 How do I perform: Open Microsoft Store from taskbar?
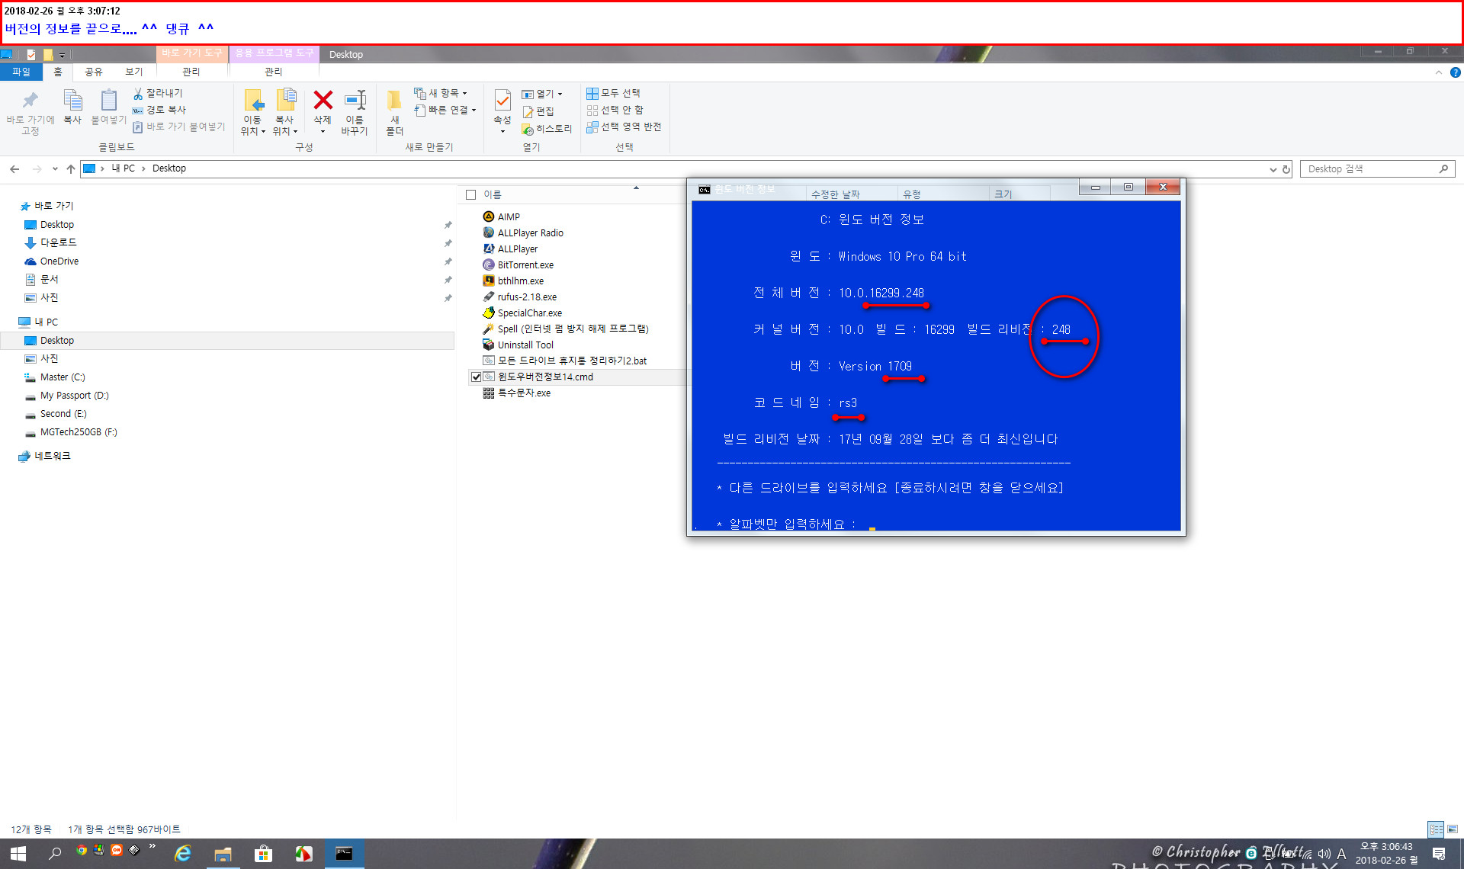click(x=263, y=854)
